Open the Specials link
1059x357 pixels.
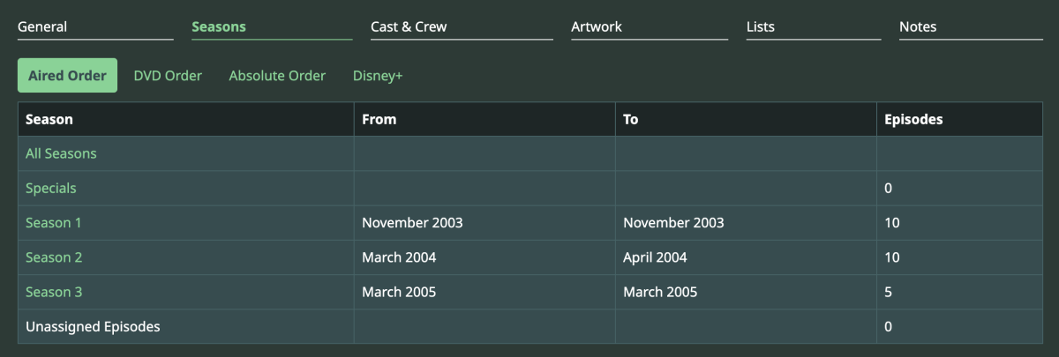(51, 188)
